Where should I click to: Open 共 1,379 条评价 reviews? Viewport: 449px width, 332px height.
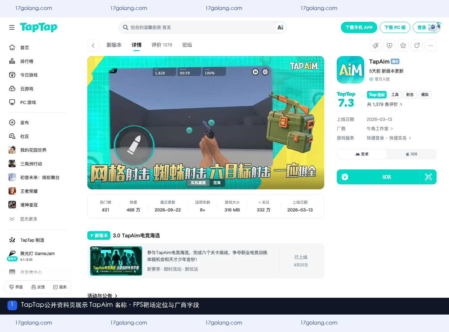pos(385,104)
